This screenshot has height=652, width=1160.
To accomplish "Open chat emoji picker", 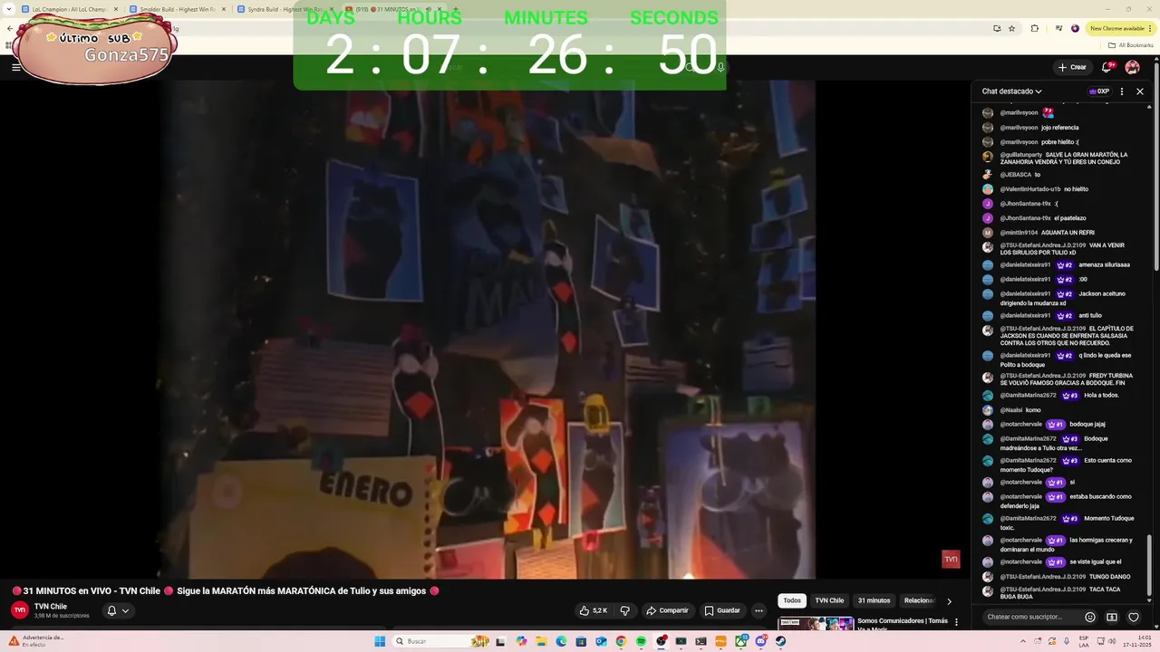I will click(1090, 617).
